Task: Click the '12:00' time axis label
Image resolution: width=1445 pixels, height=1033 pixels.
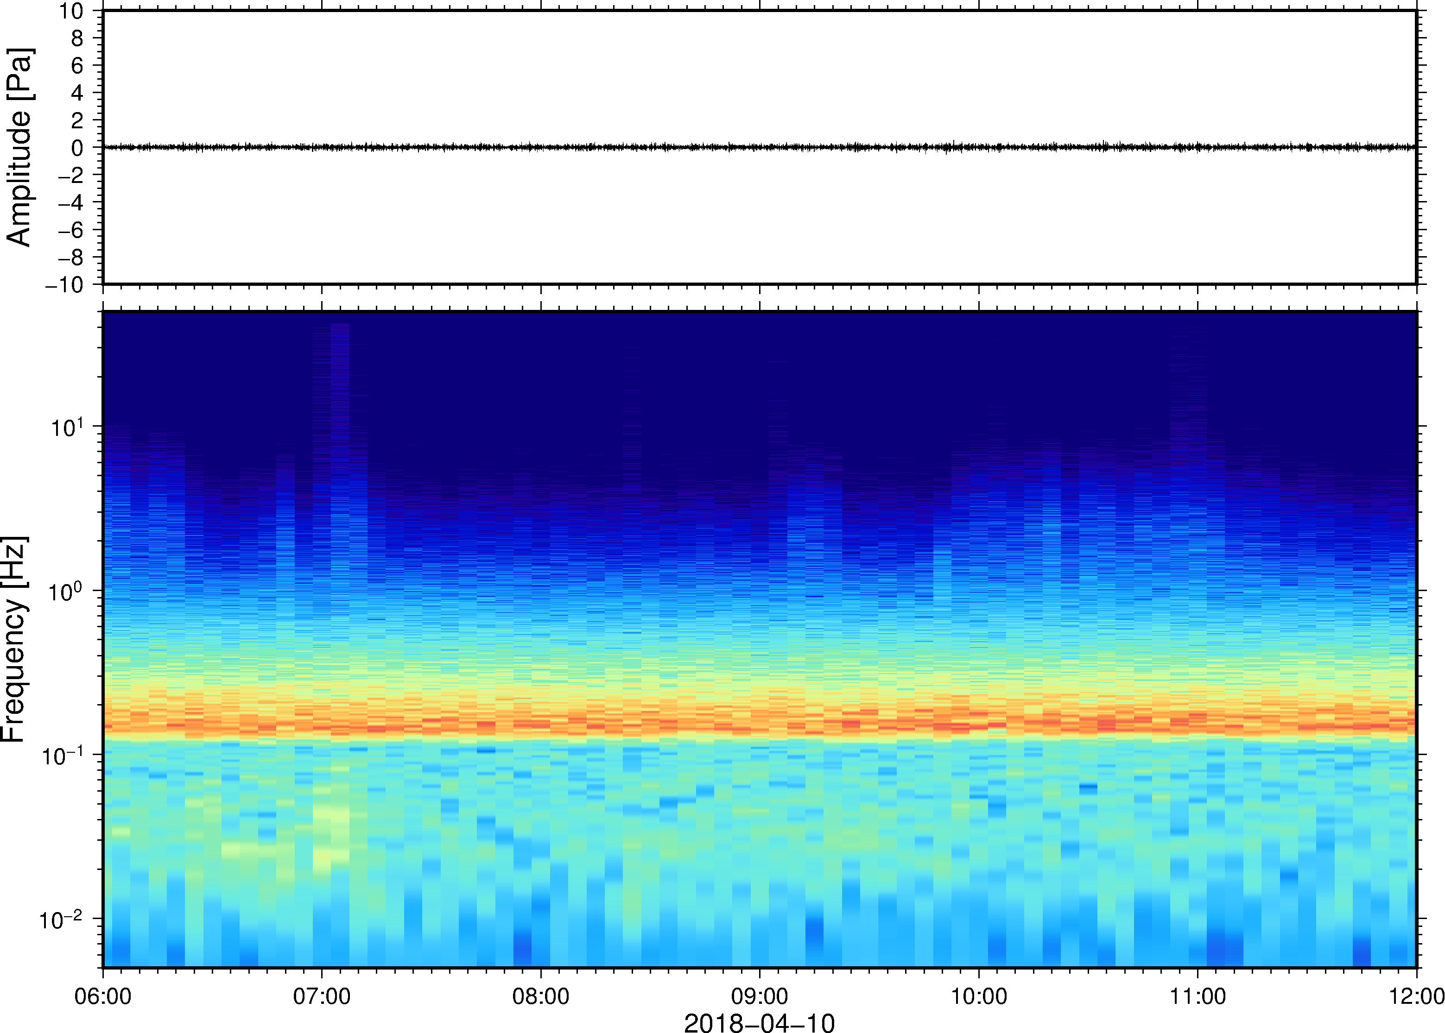Action: tap(1416, 996)
